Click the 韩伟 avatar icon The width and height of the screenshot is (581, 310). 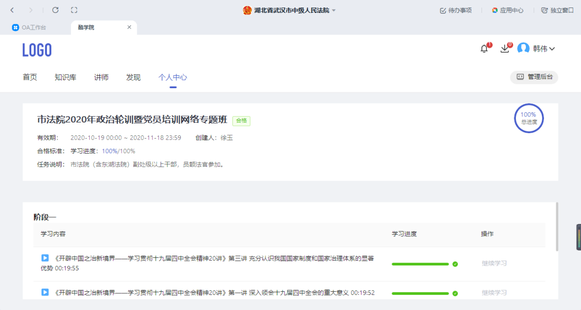523,48
